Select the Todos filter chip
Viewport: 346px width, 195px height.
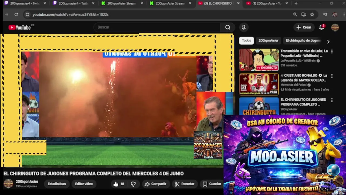[x=247, y=40]
